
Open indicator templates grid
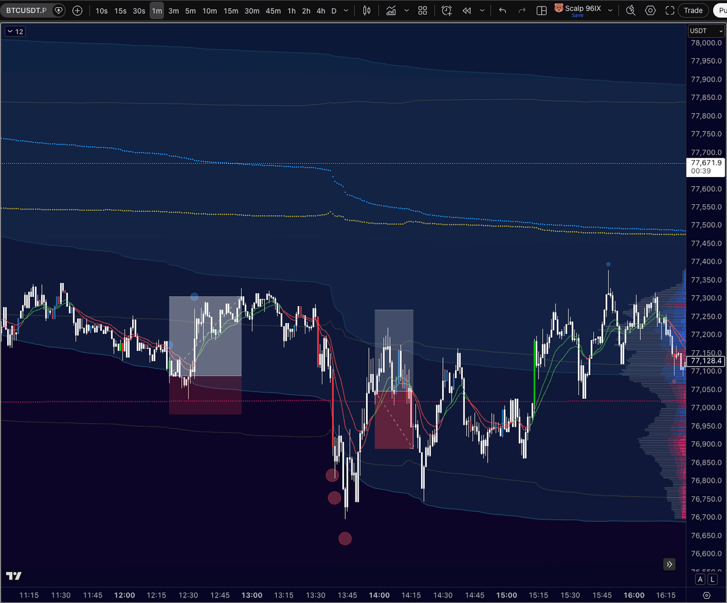pyautogui.click(x=422, y=10)
